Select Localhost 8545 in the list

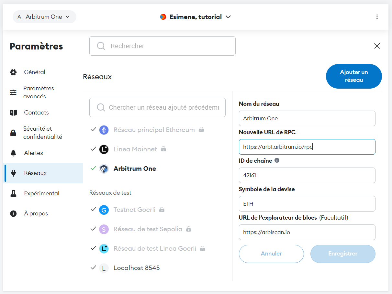tap(137, 268)
